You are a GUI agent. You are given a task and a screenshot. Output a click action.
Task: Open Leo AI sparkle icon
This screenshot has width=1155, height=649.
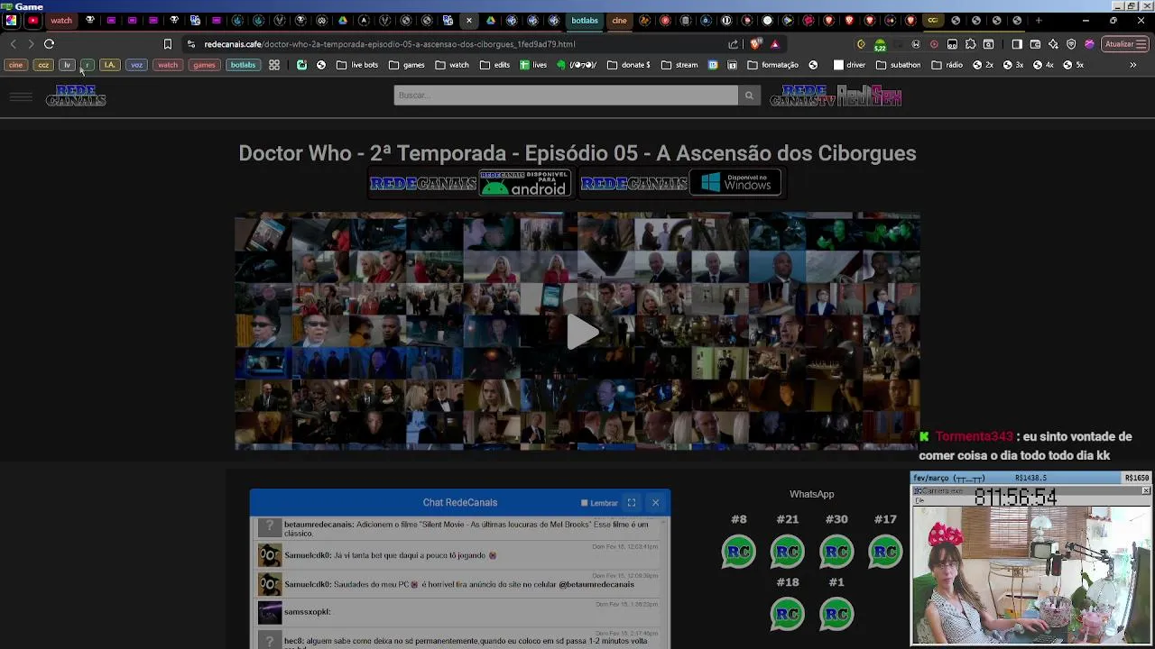click(x=1053, y=43)
